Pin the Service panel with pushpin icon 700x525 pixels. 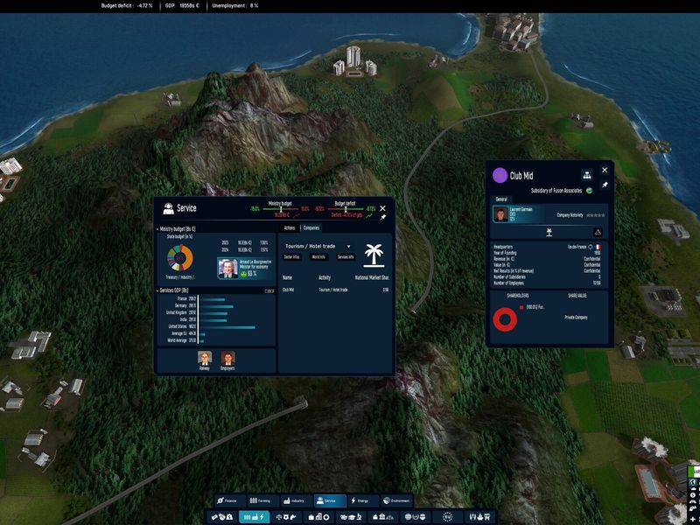click(382, 217)
